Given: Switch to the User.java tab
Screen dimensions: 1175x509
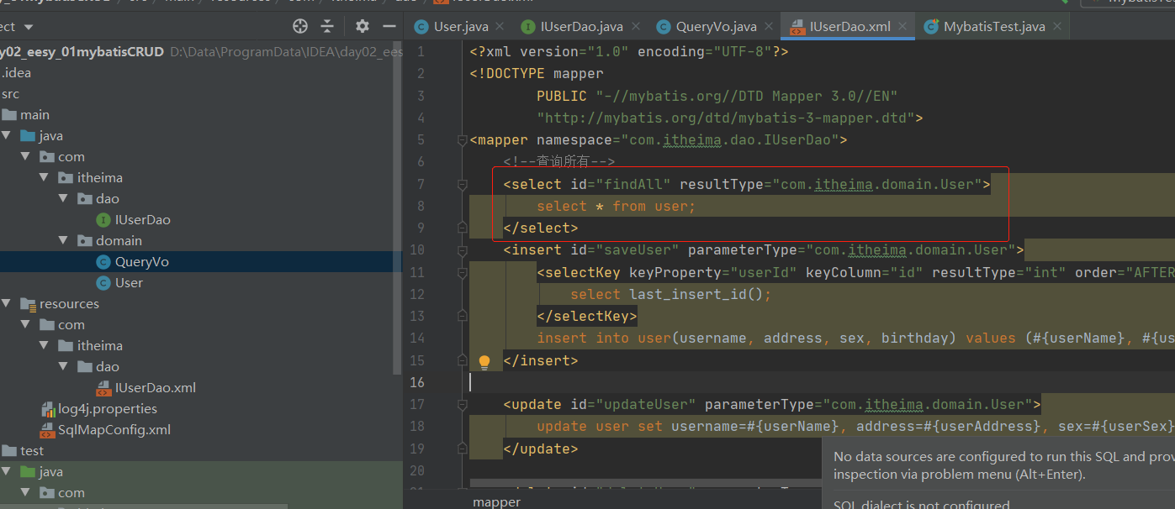Looking at the screenshot, I should point(461,27).
